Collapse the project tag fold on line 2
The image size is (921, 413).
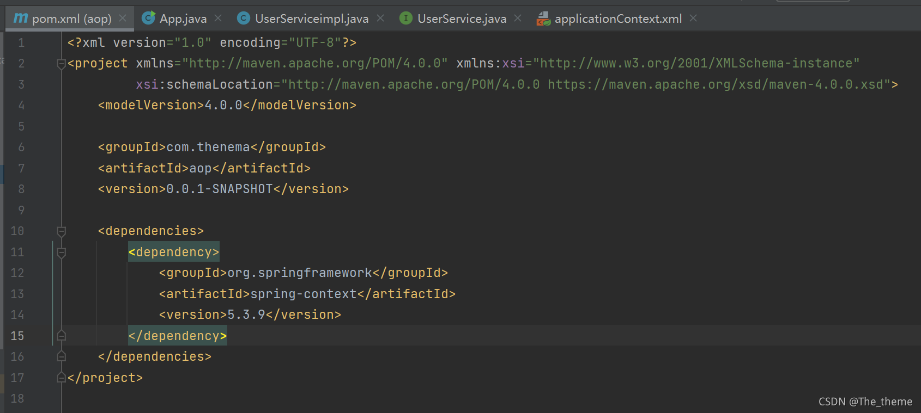point(62,64)
